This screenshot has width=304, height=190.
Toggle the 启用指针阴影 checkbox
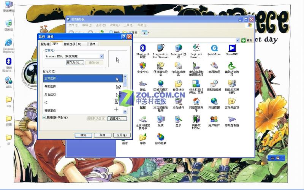44,117
